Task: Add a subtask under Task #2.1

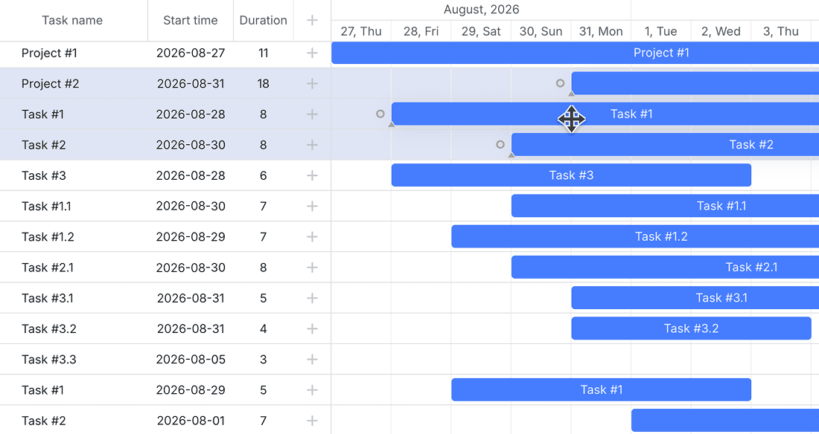Action: click(x=312, y=268)
